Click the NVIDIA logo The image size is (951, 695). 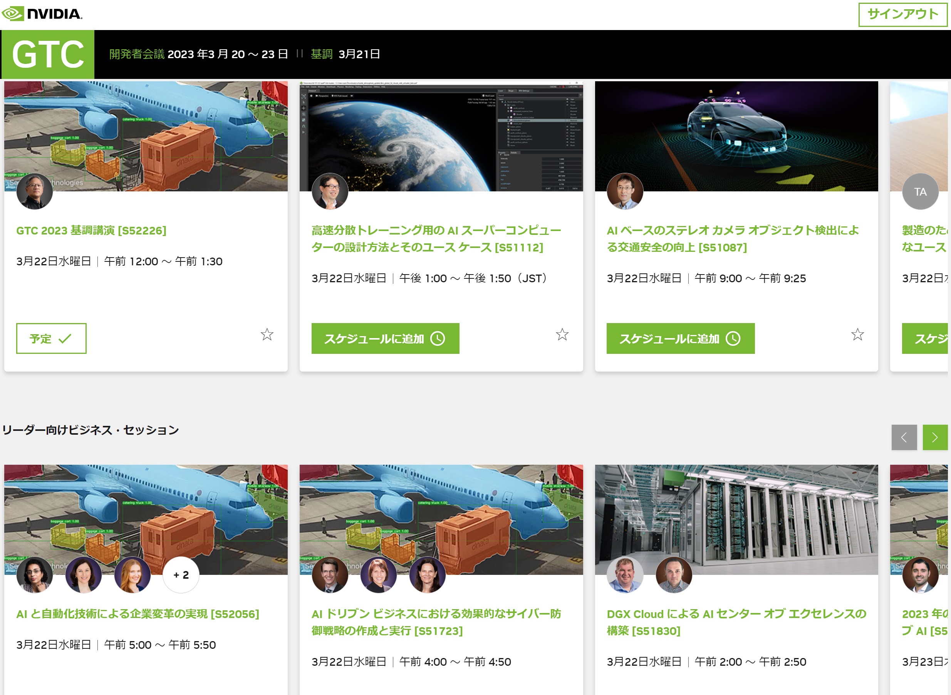(x=42, y=14)
